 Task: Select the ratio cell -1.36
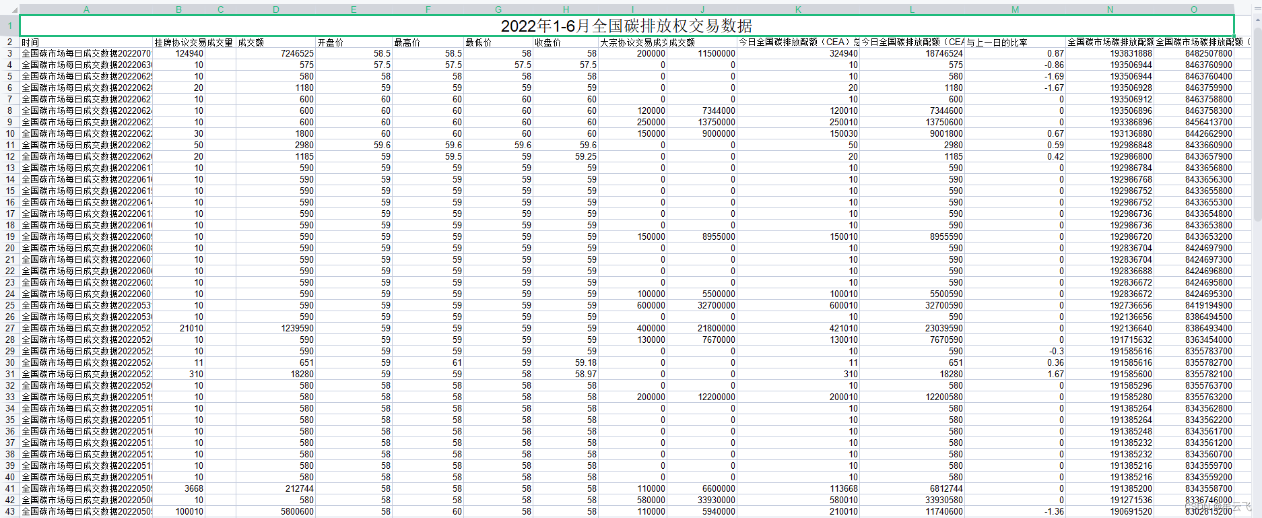tap(1015, 511)
